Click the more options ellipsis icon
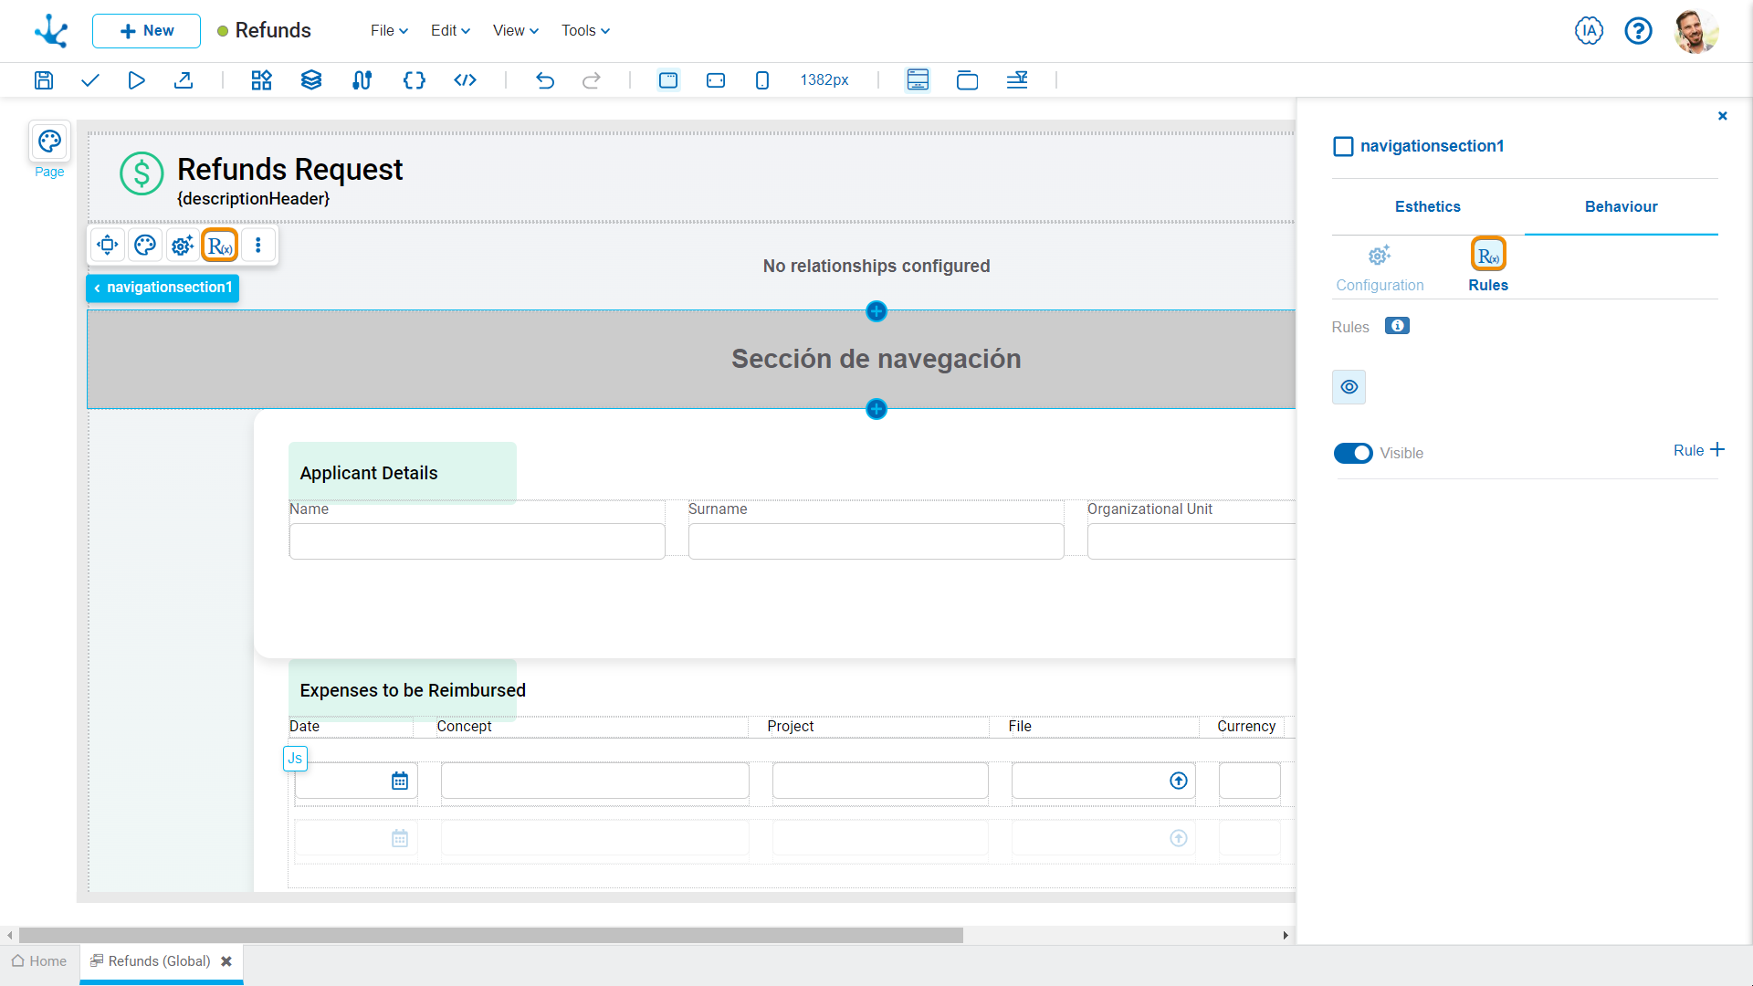1753x986 pixels. [x=257, y=245]
